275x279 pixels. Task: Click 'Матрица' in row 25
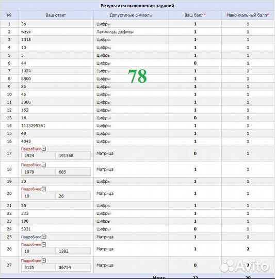pyautogui.click(x=105, y=237)
